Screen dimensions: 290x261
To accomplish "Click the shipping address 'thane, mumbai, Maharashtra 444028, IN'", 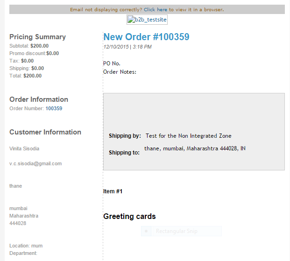I will [x=195, y=148].
